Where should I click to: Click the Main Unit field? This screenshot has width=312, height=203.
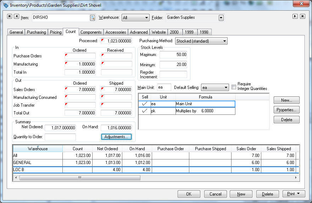(x=164, y=88)
